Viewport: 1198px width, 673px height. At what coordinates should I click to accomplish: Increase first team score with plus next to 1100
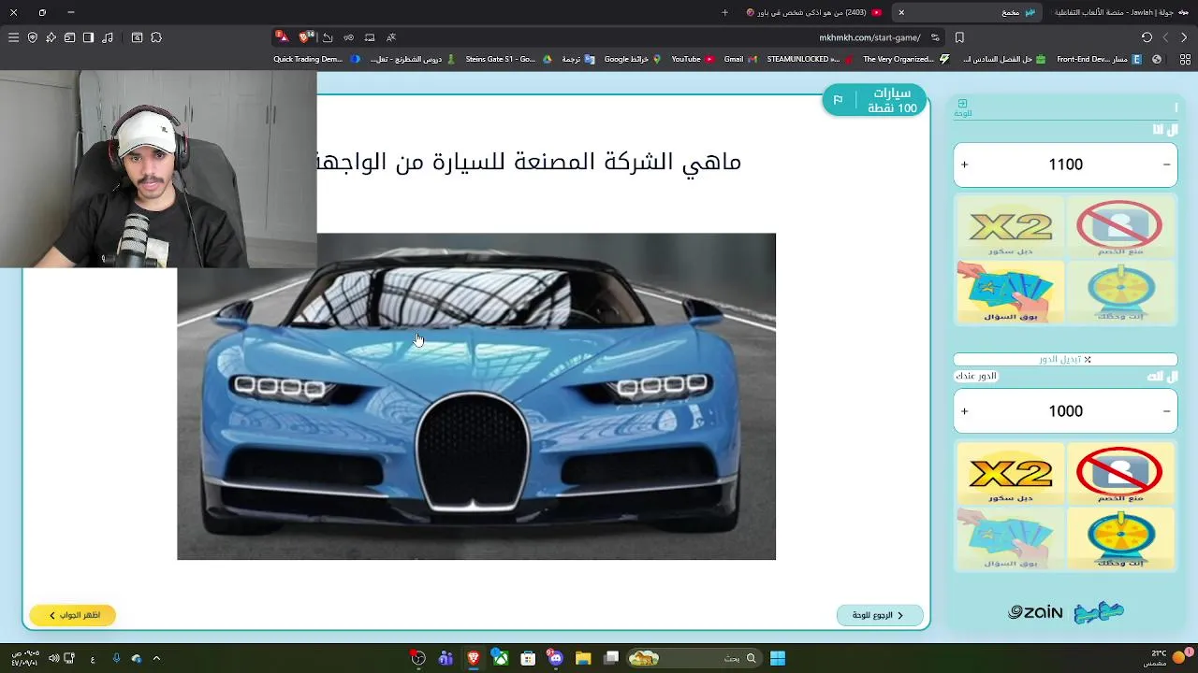[x=964, y=165]
